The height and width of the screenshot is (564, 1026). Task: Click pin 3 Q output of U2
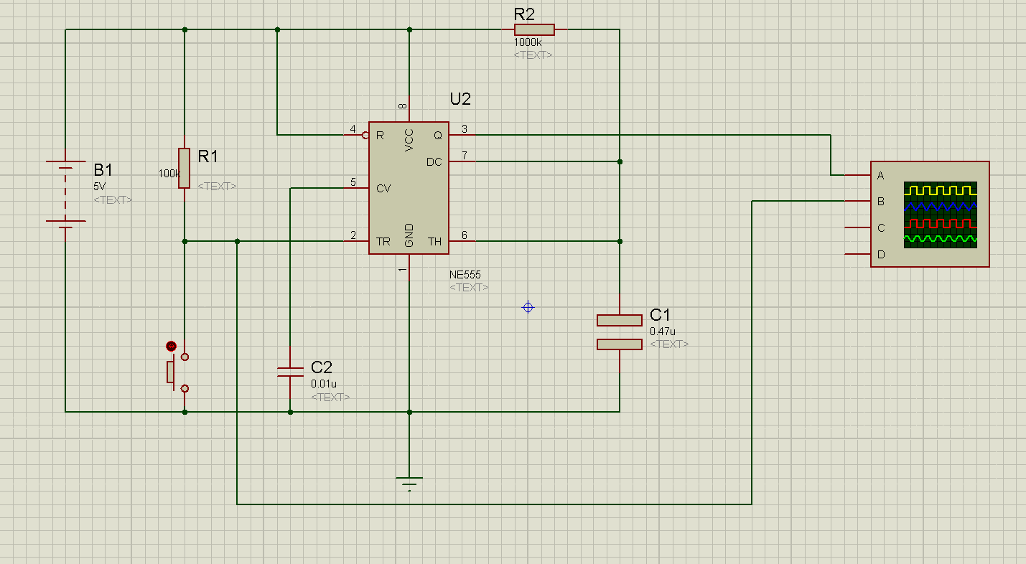(462, 134)
